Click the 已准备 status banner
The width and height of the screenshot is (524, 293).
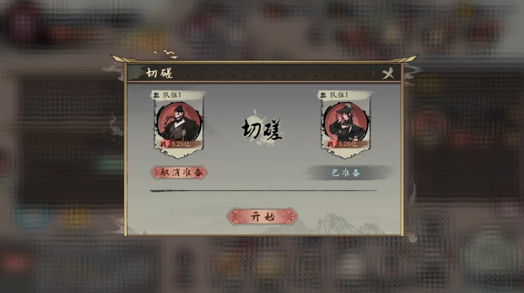click(x=346, y=173)
